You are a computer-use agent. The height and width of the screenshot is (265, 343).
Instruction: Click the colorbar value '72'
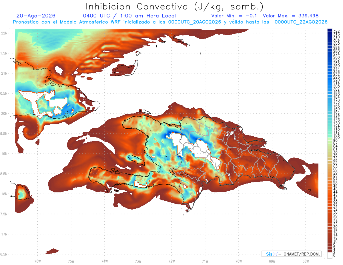tap(336, 158)
